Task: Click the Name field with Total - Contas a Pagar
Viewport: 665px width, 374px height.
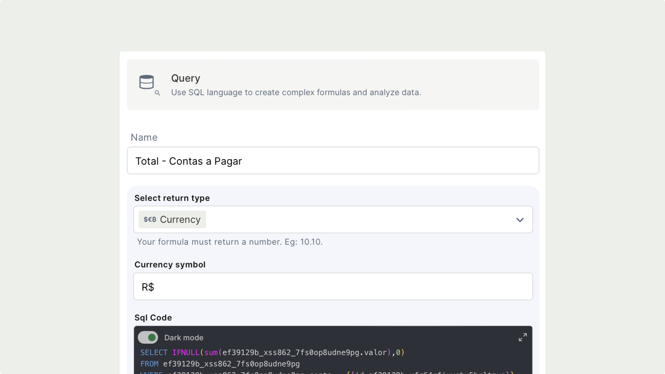Action: pos(333,161)
